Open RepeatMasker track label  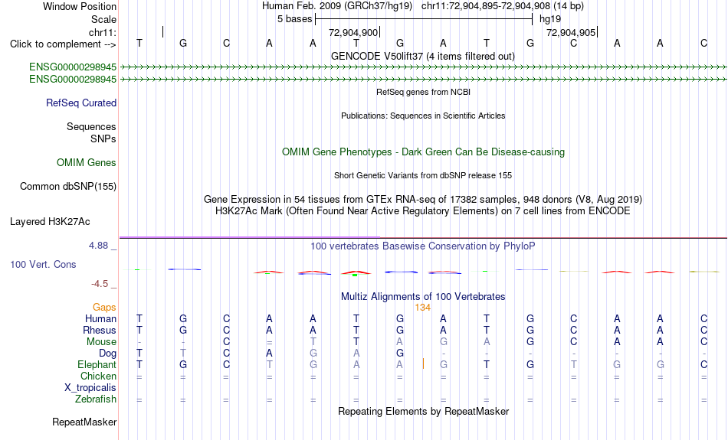point(84,422)
